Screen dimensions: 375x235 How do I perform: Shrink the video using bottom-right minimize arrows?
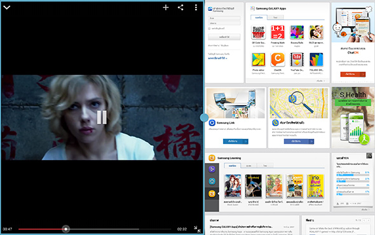(197, 229)
